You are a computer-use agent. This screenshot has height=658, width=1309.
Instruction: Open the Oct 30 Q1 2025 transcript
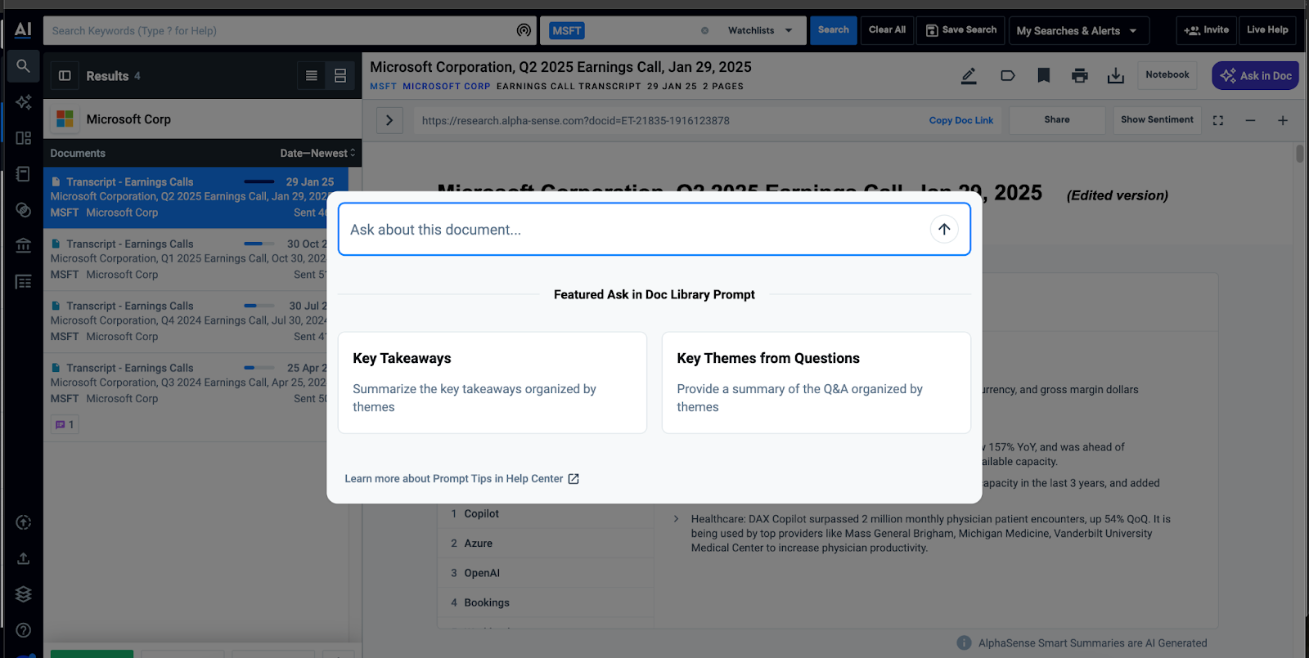186,260
